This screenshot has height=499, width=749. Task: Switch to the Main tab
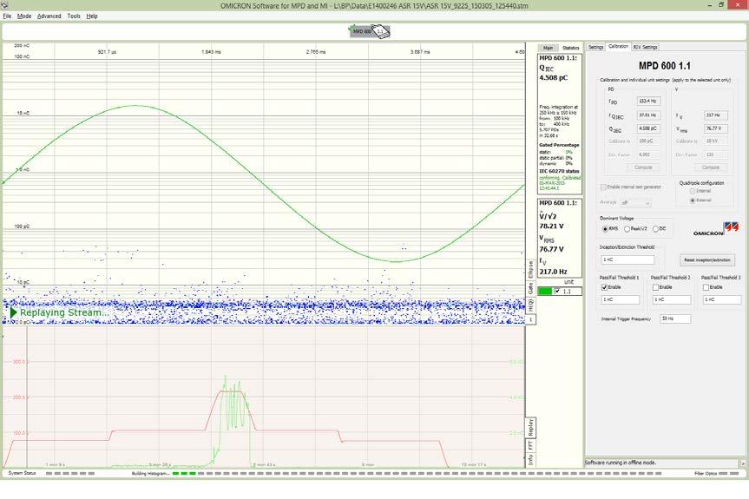(x=548, y=48)
